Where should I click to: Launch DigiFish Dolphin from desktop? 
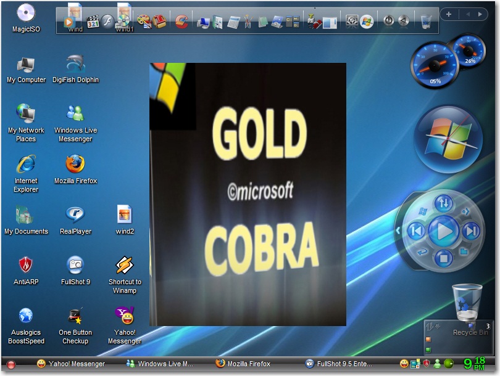(x=75, y=69)
